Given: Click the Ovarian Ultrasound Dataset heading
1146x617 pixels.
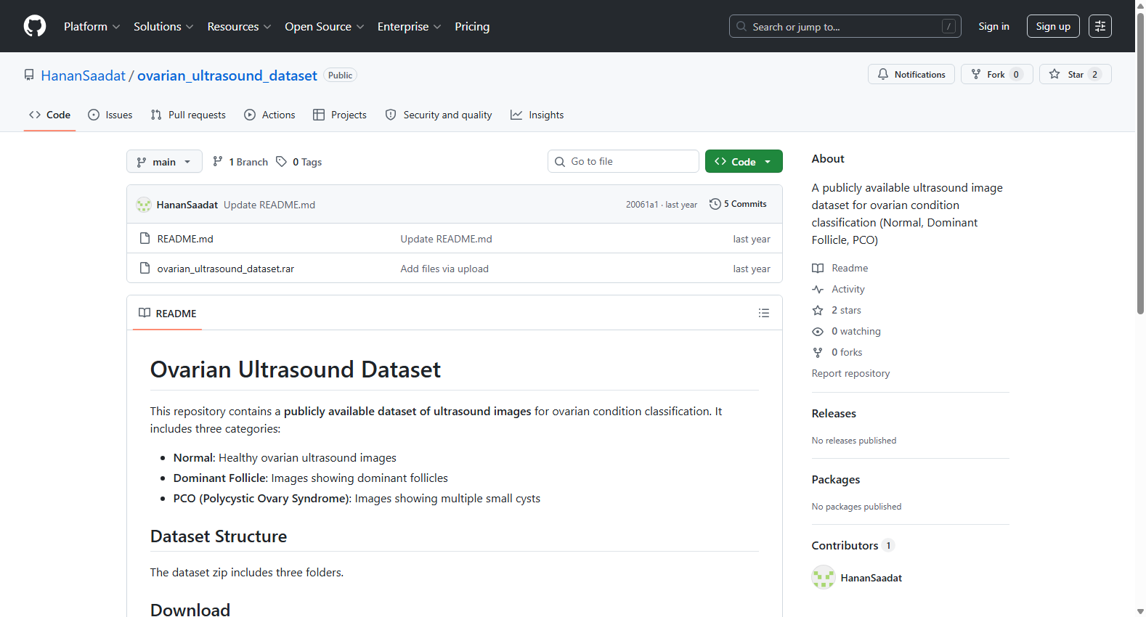Looking at the screenshot, I should pyautogui.click(x=296, y=369).
